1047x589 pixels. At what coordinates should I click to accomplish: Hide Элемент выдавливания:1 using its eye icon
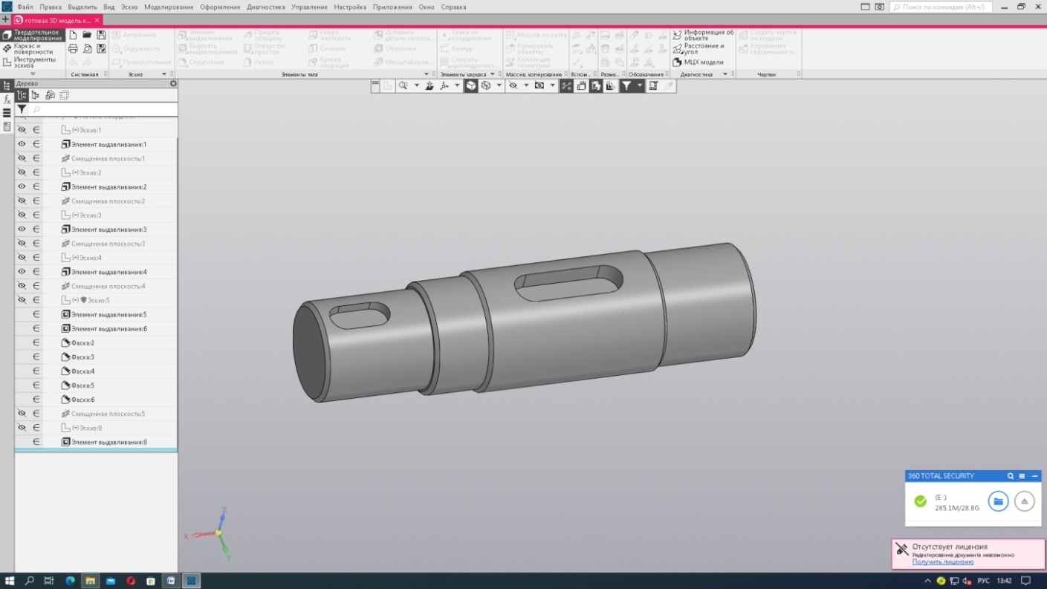pos(22,144)
